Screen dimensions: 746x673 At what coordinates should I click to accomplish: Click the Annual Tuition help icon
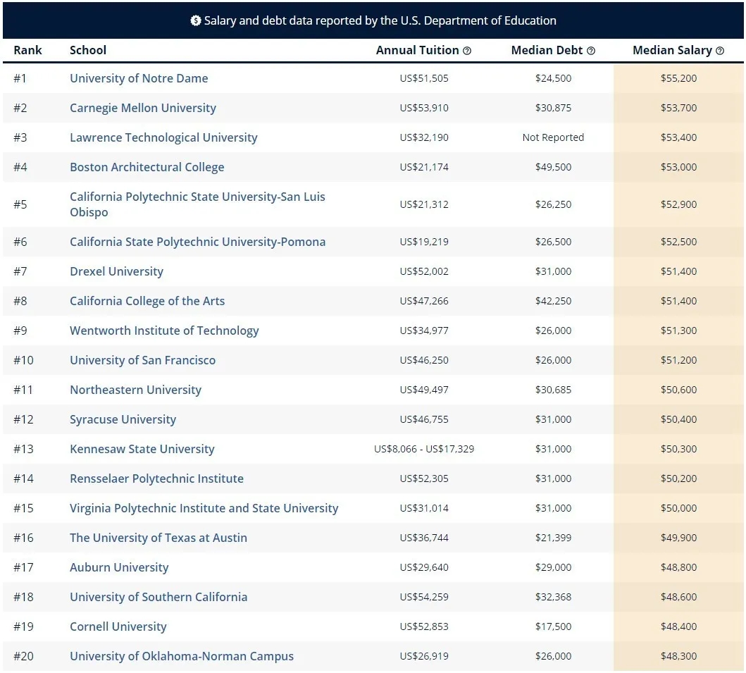click(467, 51)
